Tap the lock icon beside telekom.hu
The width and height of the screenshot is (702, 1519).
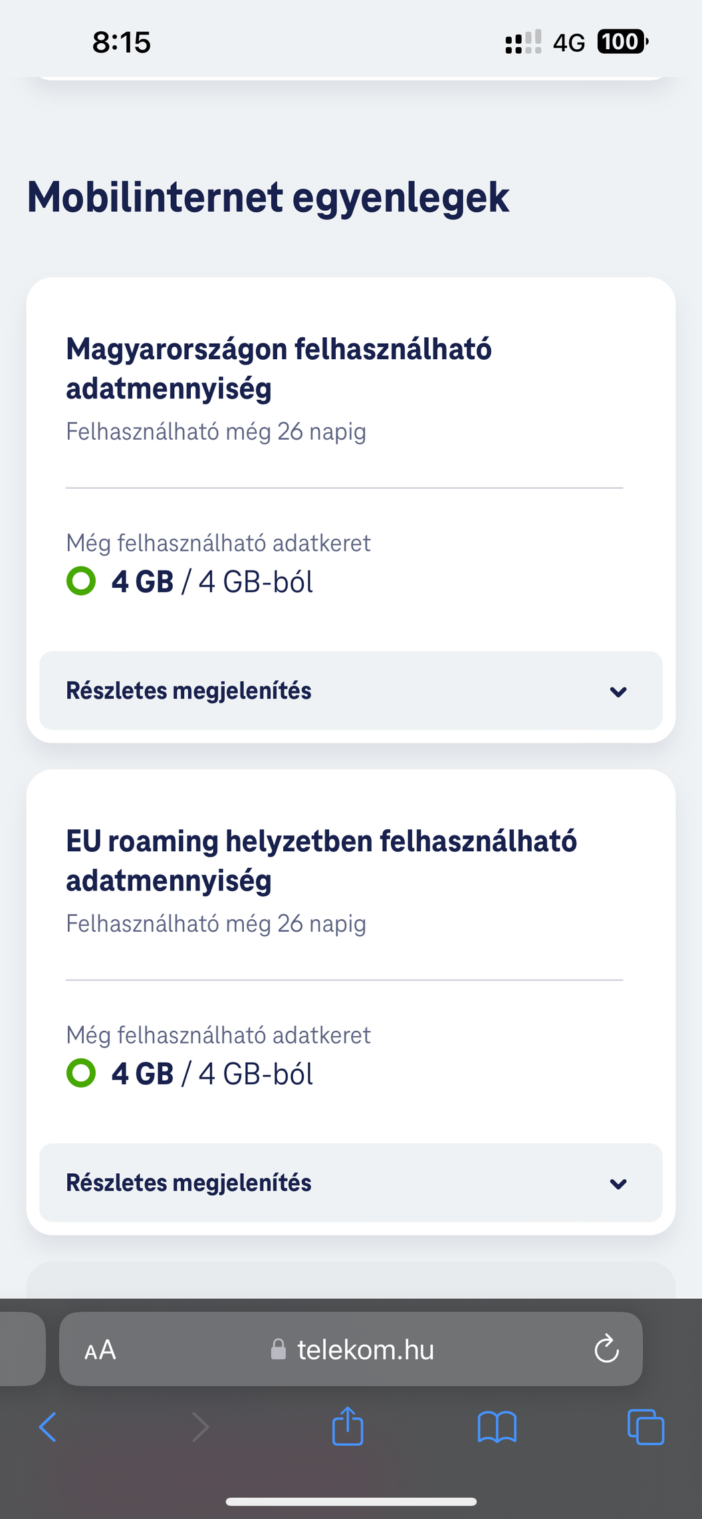coord(279,1349)
